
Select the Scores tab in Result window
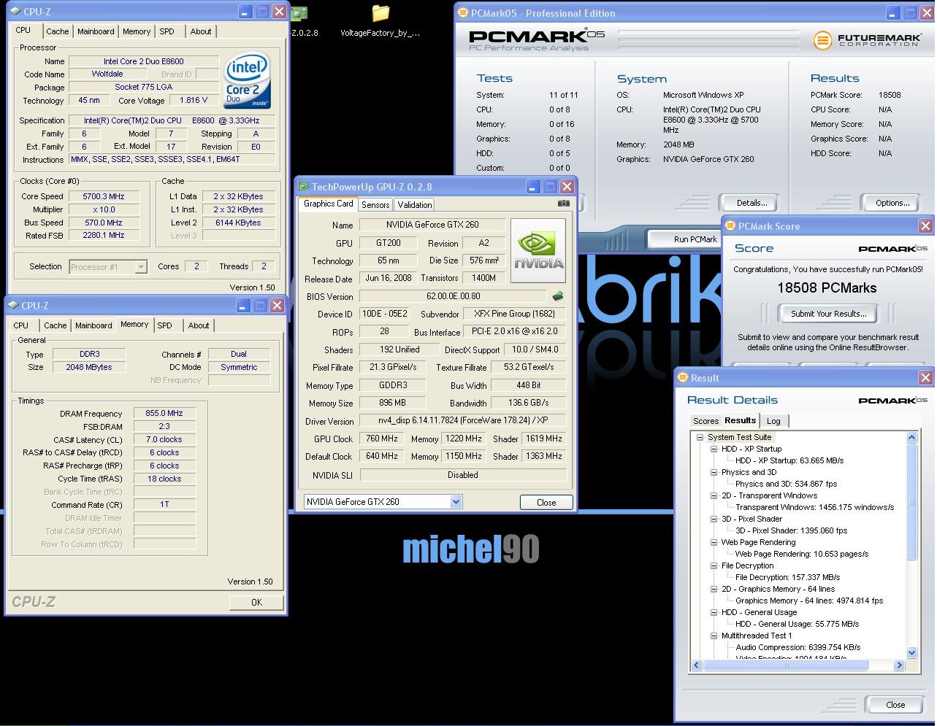705,421
